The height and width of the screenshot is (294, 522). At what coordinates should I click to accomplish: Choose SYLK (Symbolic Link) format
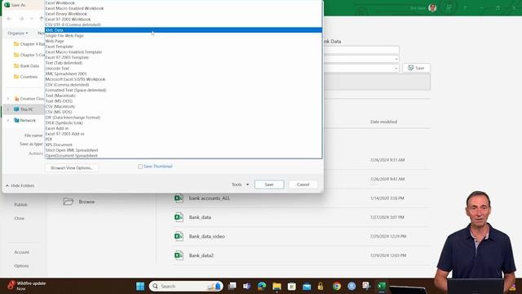[64, 122]
